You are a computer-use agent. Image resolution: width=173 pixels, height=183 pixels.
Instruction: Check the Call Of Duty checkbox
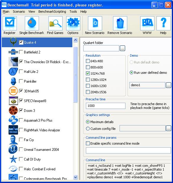coord(21,159)
